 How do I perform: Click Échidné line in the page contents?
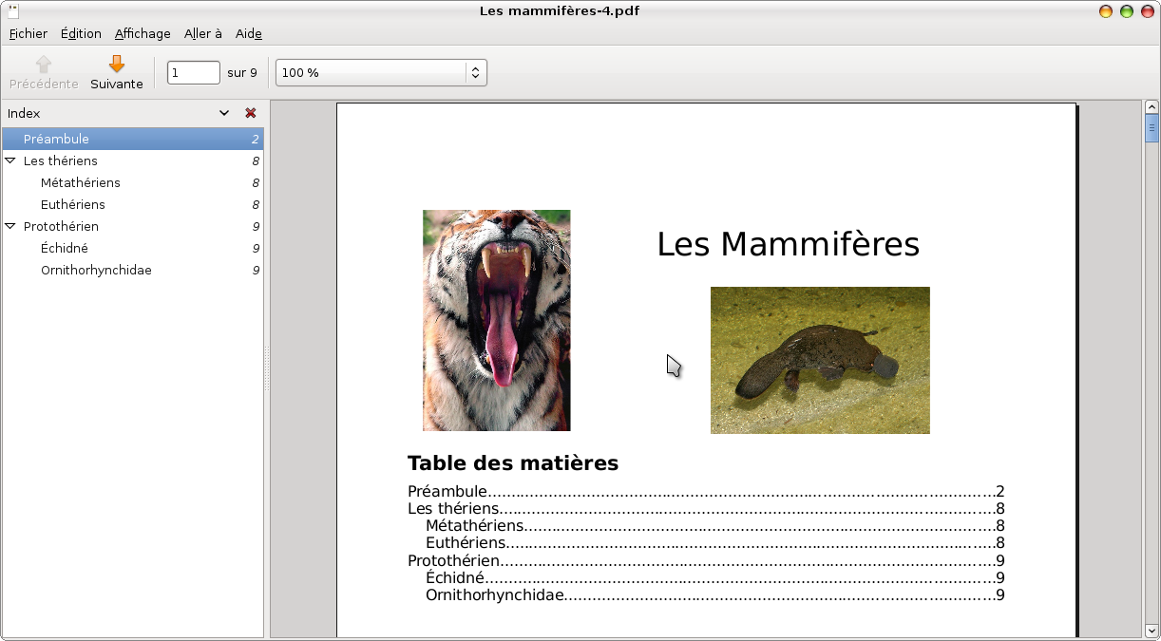click(715, 577)
